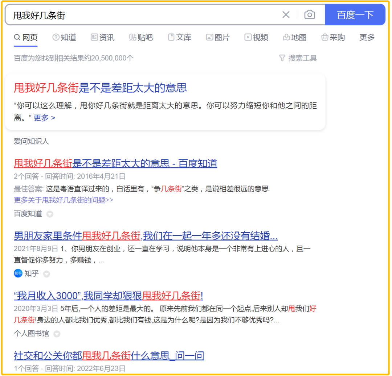
Task: Click the 百度知道 source label
Action: (28, 214)
